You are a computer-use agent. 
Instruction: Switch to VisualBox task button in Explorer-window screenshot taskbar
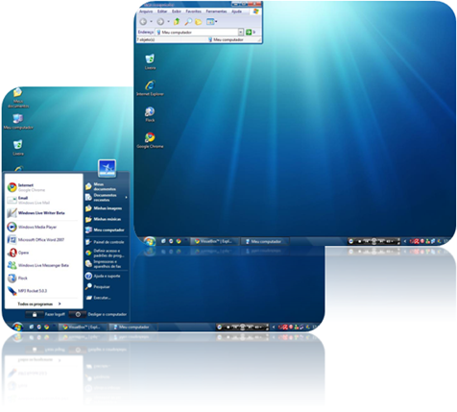click(214, 241)
